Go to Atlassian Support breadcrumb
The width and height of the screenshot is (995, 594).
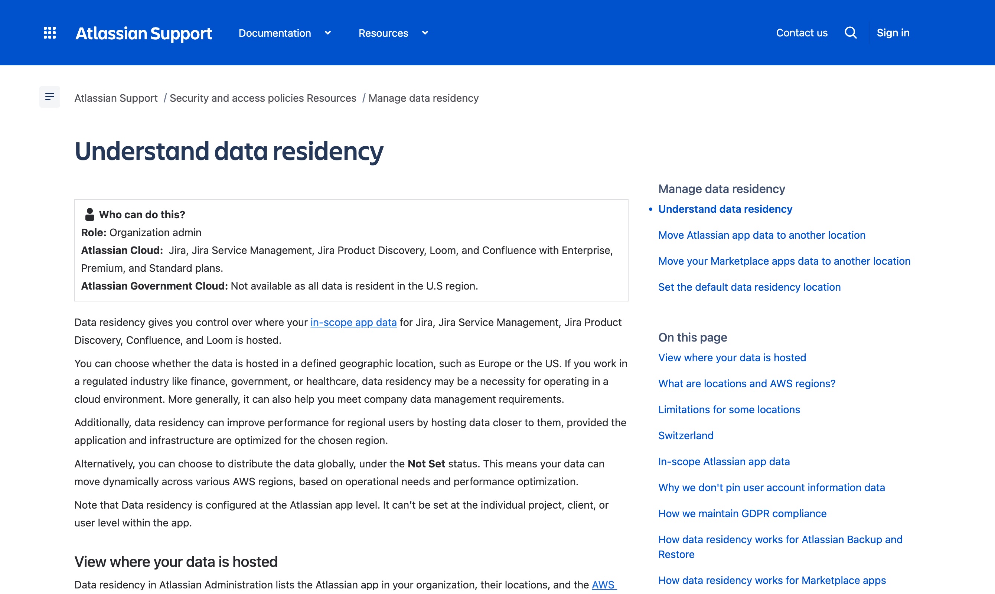click(x=116, y=98)
